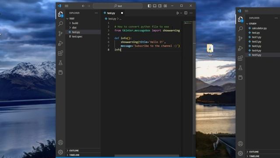
Task: Split the editor to the right
Action: [x=186, y=13]
